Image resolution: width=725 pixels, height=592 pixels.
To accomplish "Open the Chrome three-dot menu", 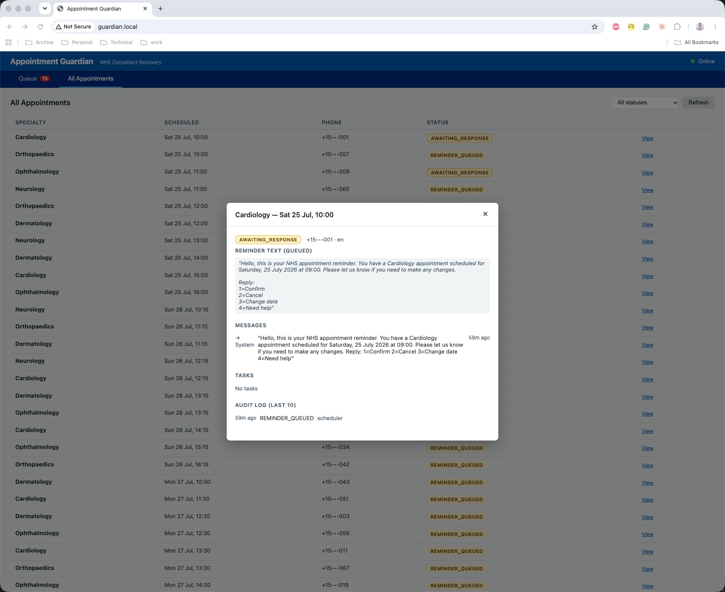I will point(715,27).
